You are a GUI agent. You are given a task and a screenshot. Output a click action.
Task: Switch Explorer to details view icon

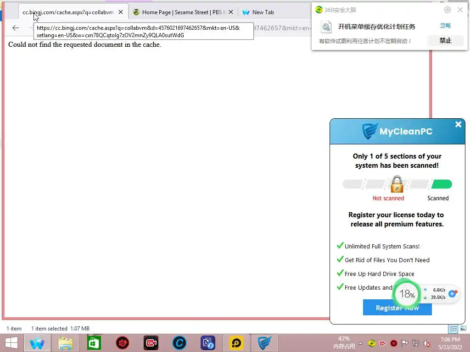[x=453, y=328]
